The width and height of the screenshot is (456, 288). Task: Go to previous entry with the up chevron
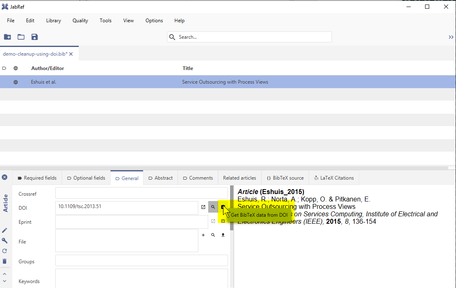pyautogui.click(x=5, y=274)
